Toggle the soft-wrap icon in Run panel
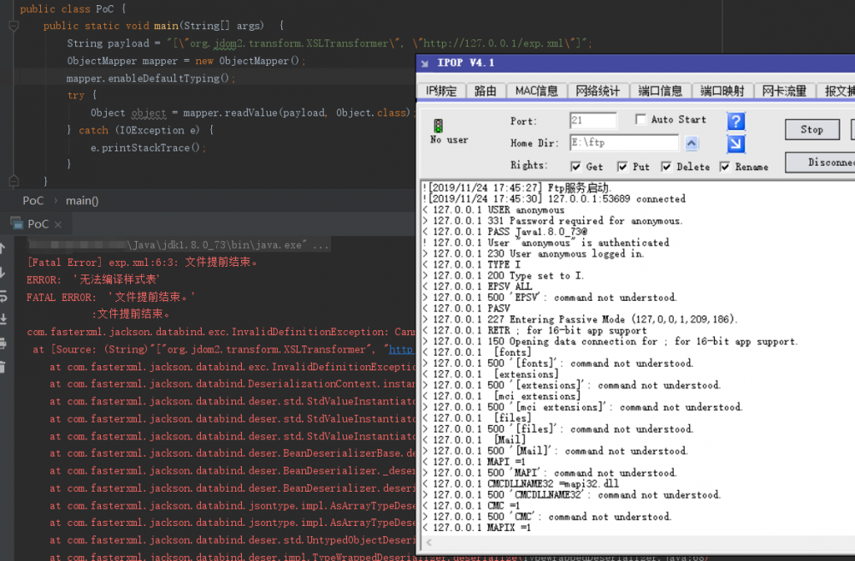 pos(3,296)
